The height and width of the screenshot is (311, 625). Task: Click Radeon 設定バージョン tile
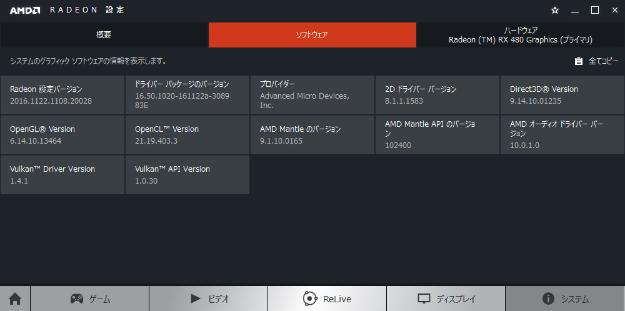pos(62,95)
